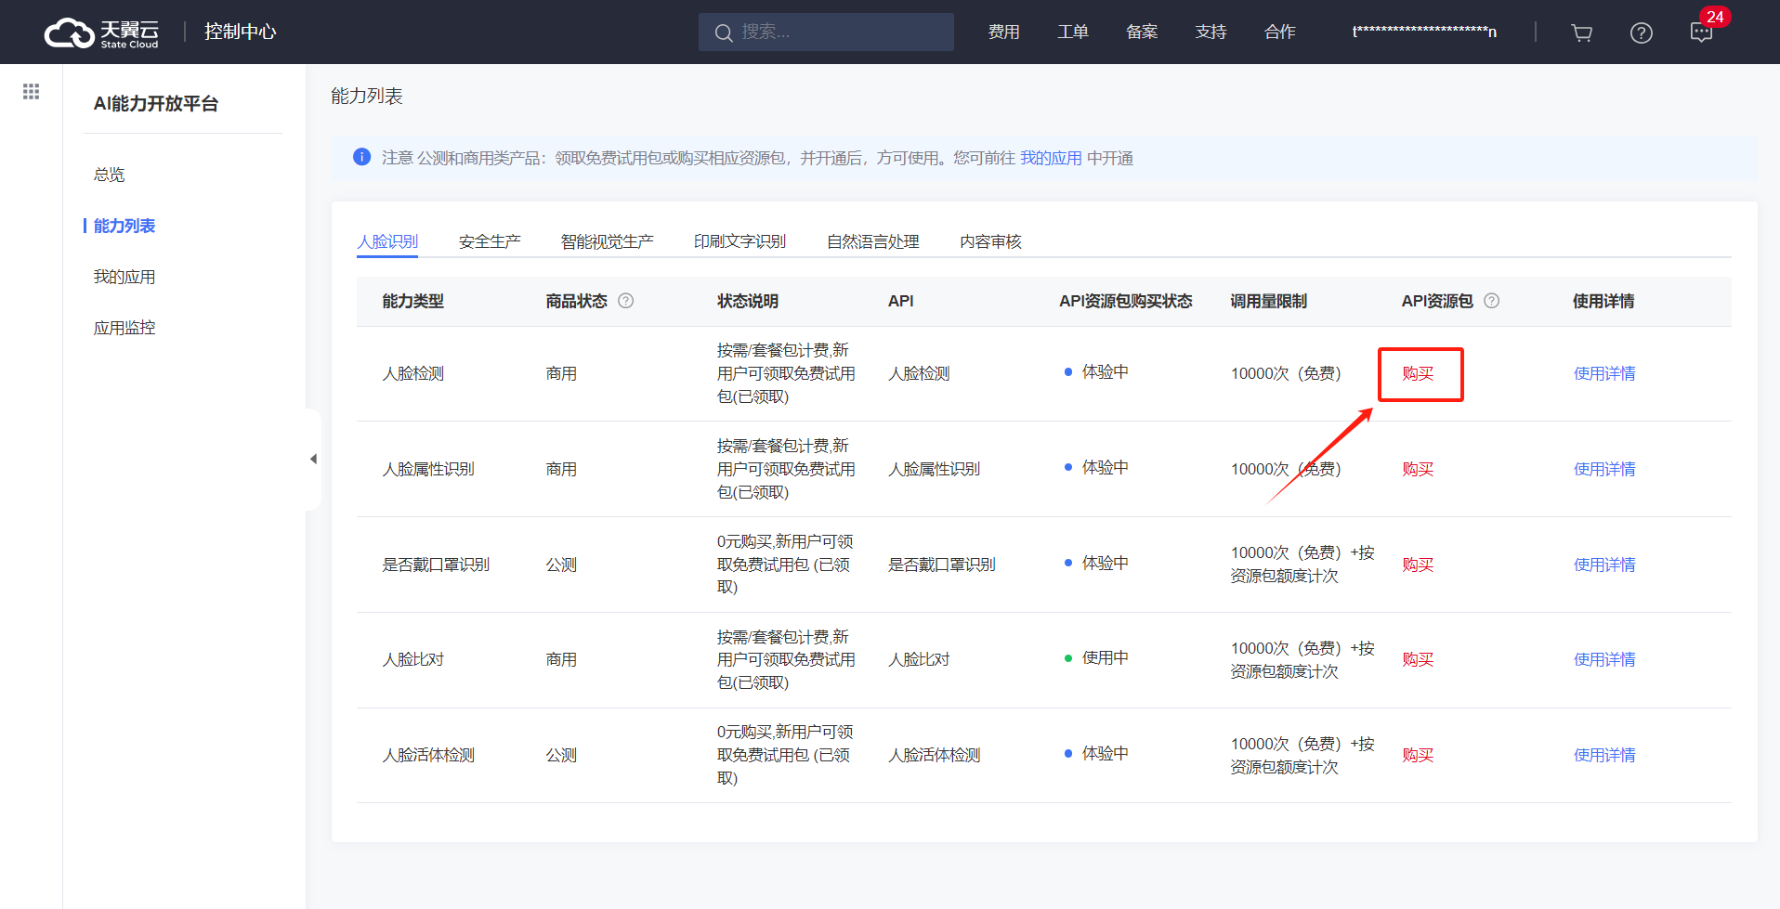1780x909 pixels.
Task: Switch to the 印刷文字识别 tab
Action: pyautogui.click(x=740, y=241)
